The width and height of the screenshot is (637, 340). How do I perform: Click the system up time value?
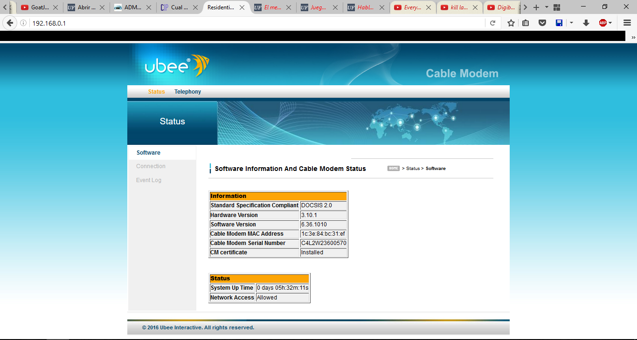tap(283, 288)
